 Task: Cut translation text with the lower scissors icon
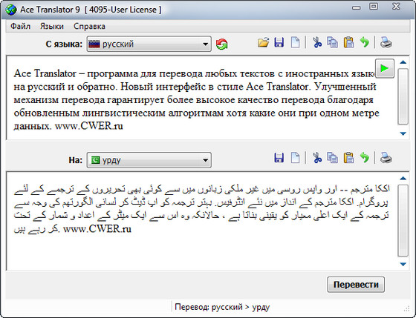click(x=316, y=158)
